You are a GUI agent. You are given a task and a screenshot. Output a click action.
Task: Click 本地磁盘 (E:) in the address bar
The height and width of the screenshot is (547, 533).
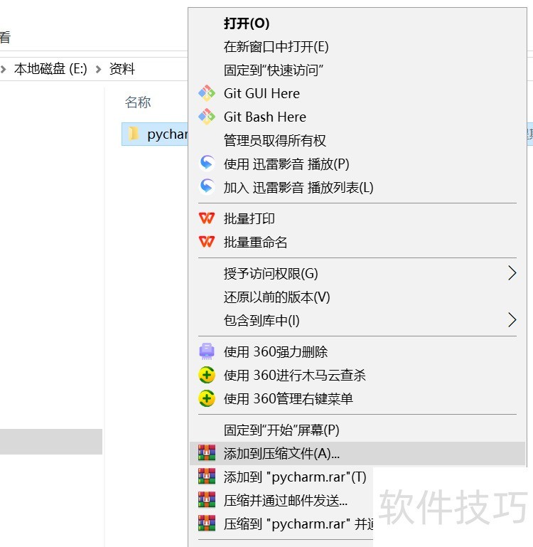(x=50, y=69)
